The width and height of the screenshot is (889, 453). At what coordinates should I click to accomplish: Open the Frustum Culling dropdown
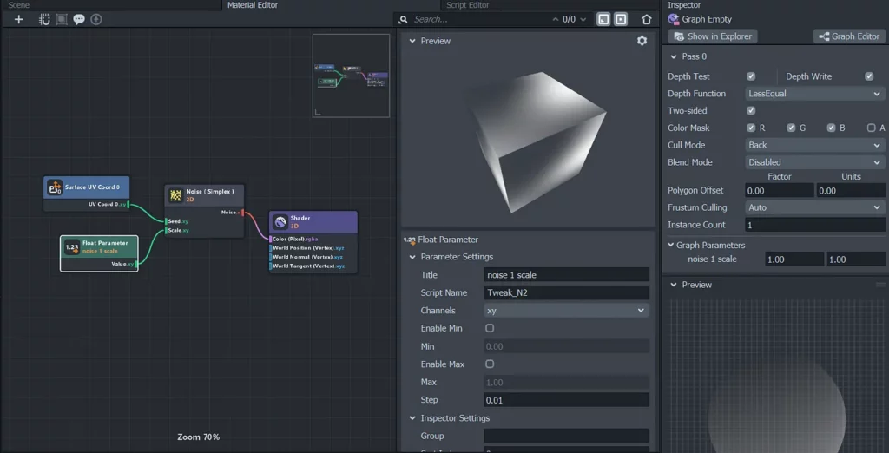[814, 207]
